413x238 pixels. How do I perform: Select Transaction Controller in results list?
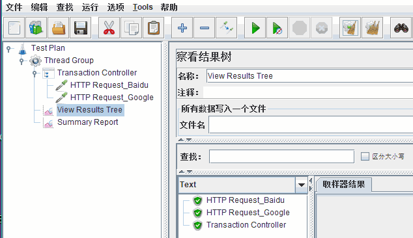coord(246,225)
